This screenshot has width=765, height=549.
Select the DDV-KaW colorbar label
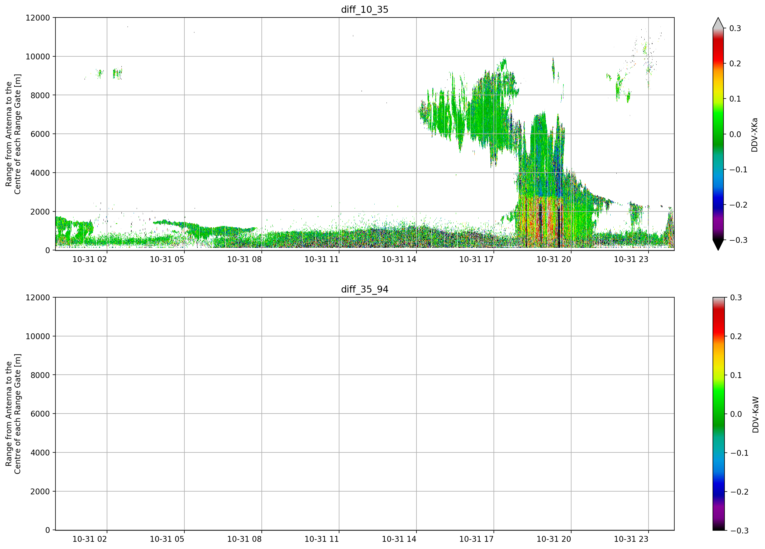755,415
